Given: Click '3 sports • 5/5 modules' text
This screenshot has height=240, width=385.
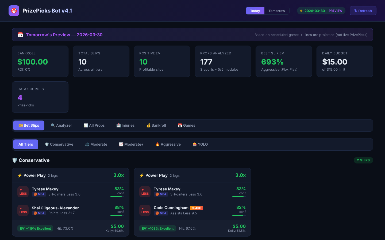Looking at the screenshot, I should [x=219, y=70].
